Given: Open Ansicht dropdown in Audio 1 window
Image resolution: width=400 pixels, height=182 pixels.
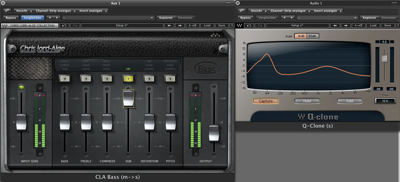Looking at the screenshot, I should tap(258, 10).
